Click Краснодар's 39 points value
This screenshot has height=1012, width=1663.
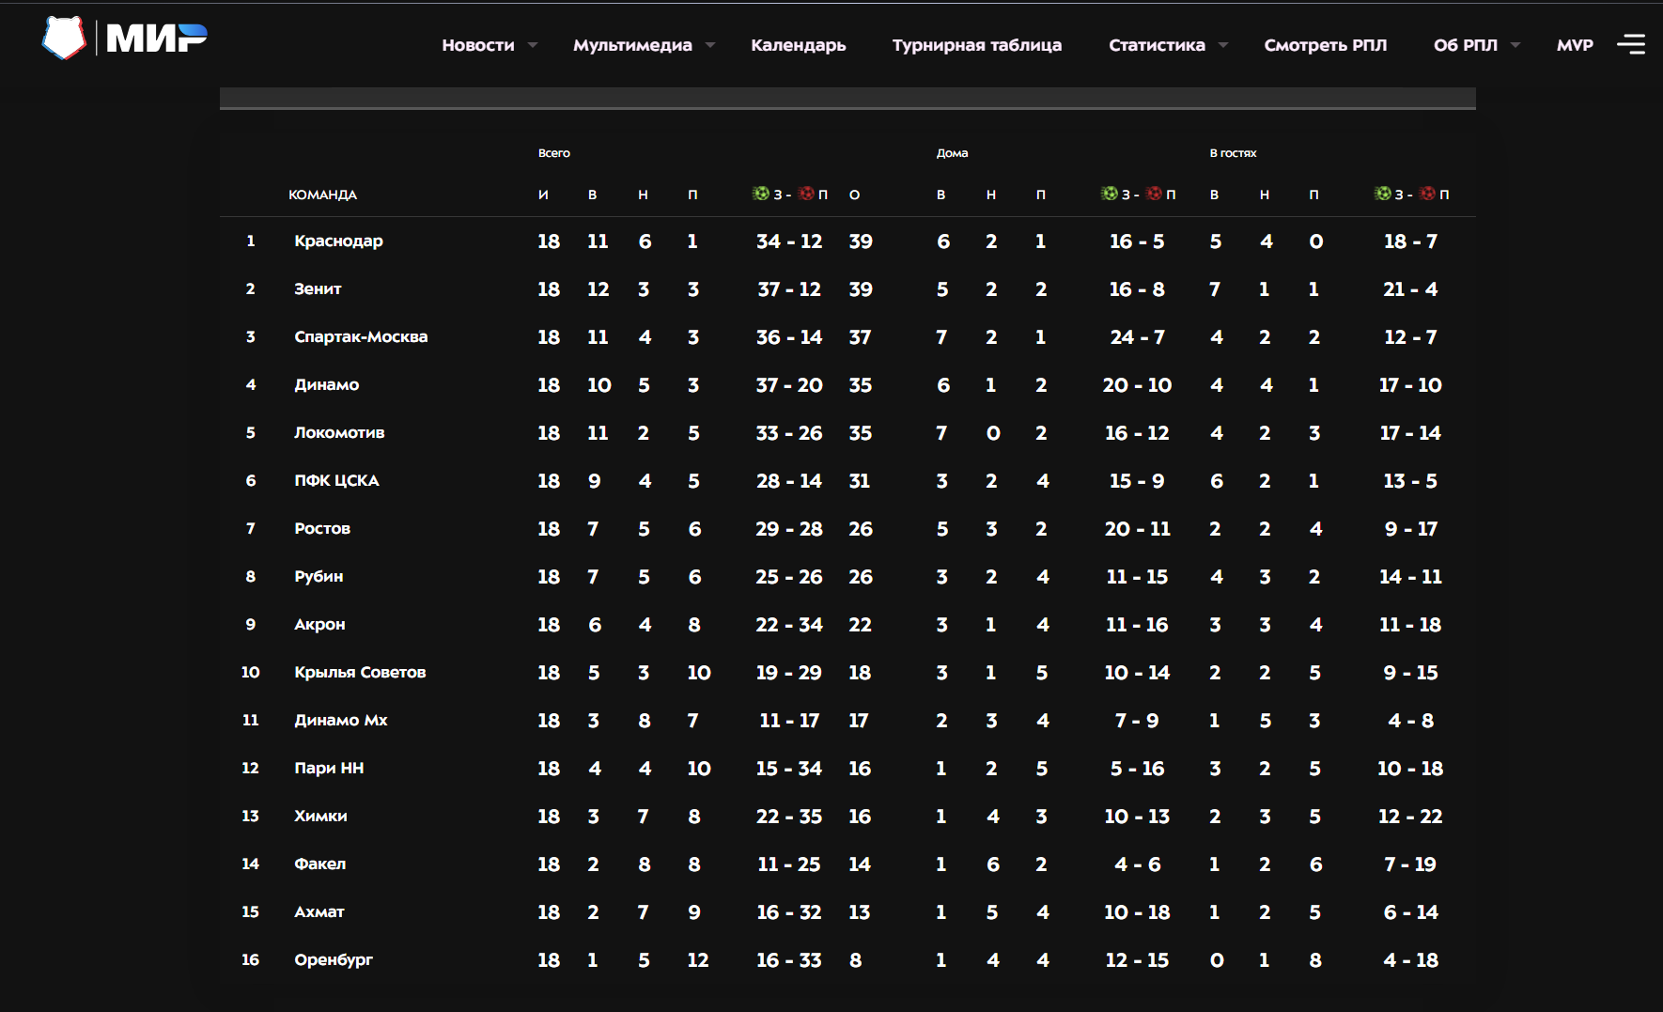pyautogui.click(x=861, y=241)
